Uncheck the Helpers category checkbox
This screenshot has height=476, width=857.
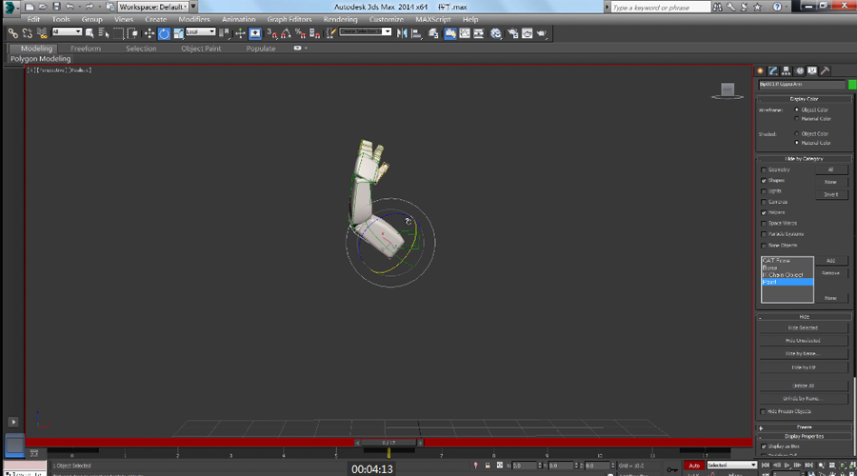coord(764,212)
